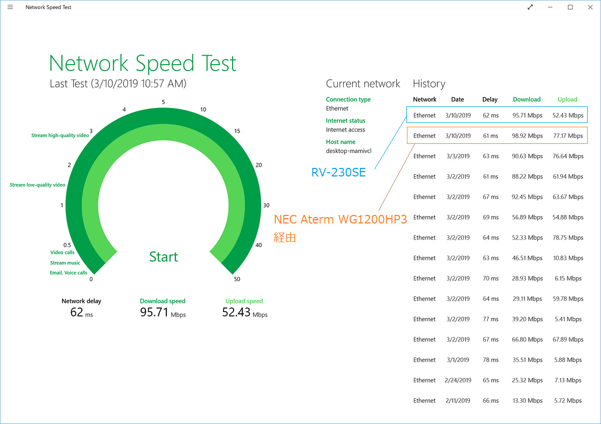
Task: Click the History heading
Action: click(x=429, y=83)
